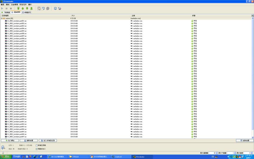Image resolution: width=254 pixels, height=159 pixels.
Task: Collapse the various [50] package tree
Action: (x=2, y=18)
